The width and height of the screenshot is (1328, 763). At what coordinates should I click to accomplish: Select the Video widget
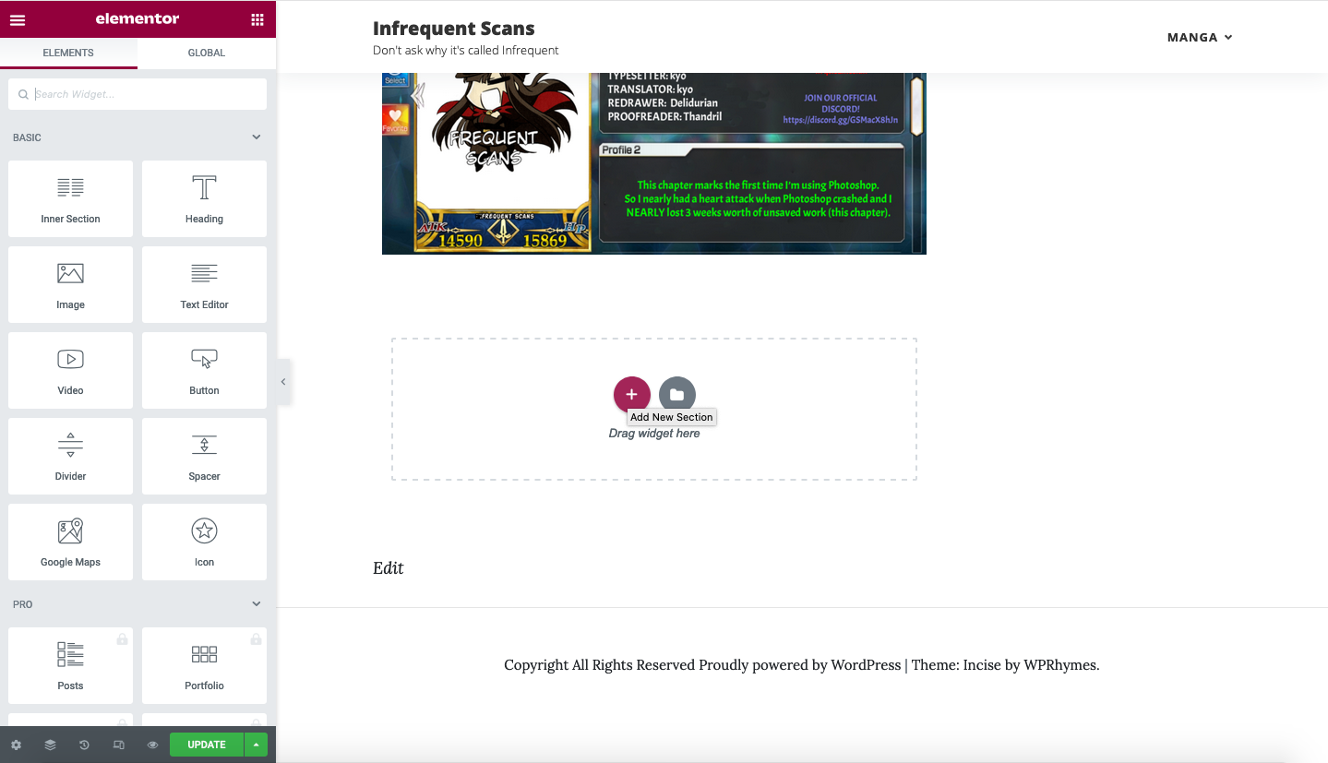70,370
